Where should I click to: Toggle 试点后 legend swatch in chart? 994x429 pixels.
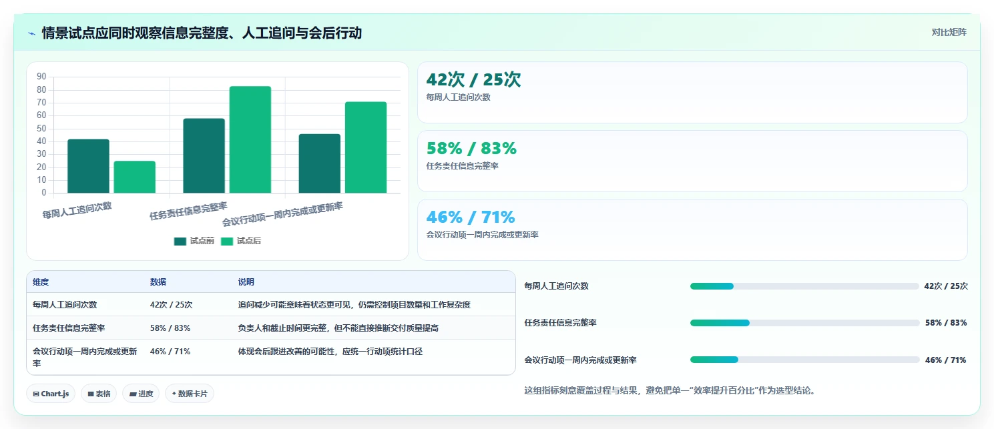[x=228, y=242]
